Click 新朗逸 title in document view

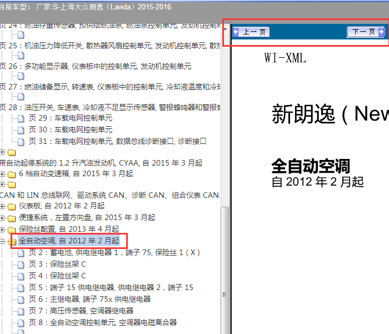click(x=330, y=114)
